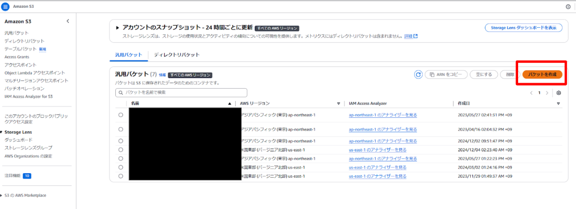Open アクセスポイント in the sidebar
The height and width of the screenshot is (209, 576).
[x=21, y=65]
